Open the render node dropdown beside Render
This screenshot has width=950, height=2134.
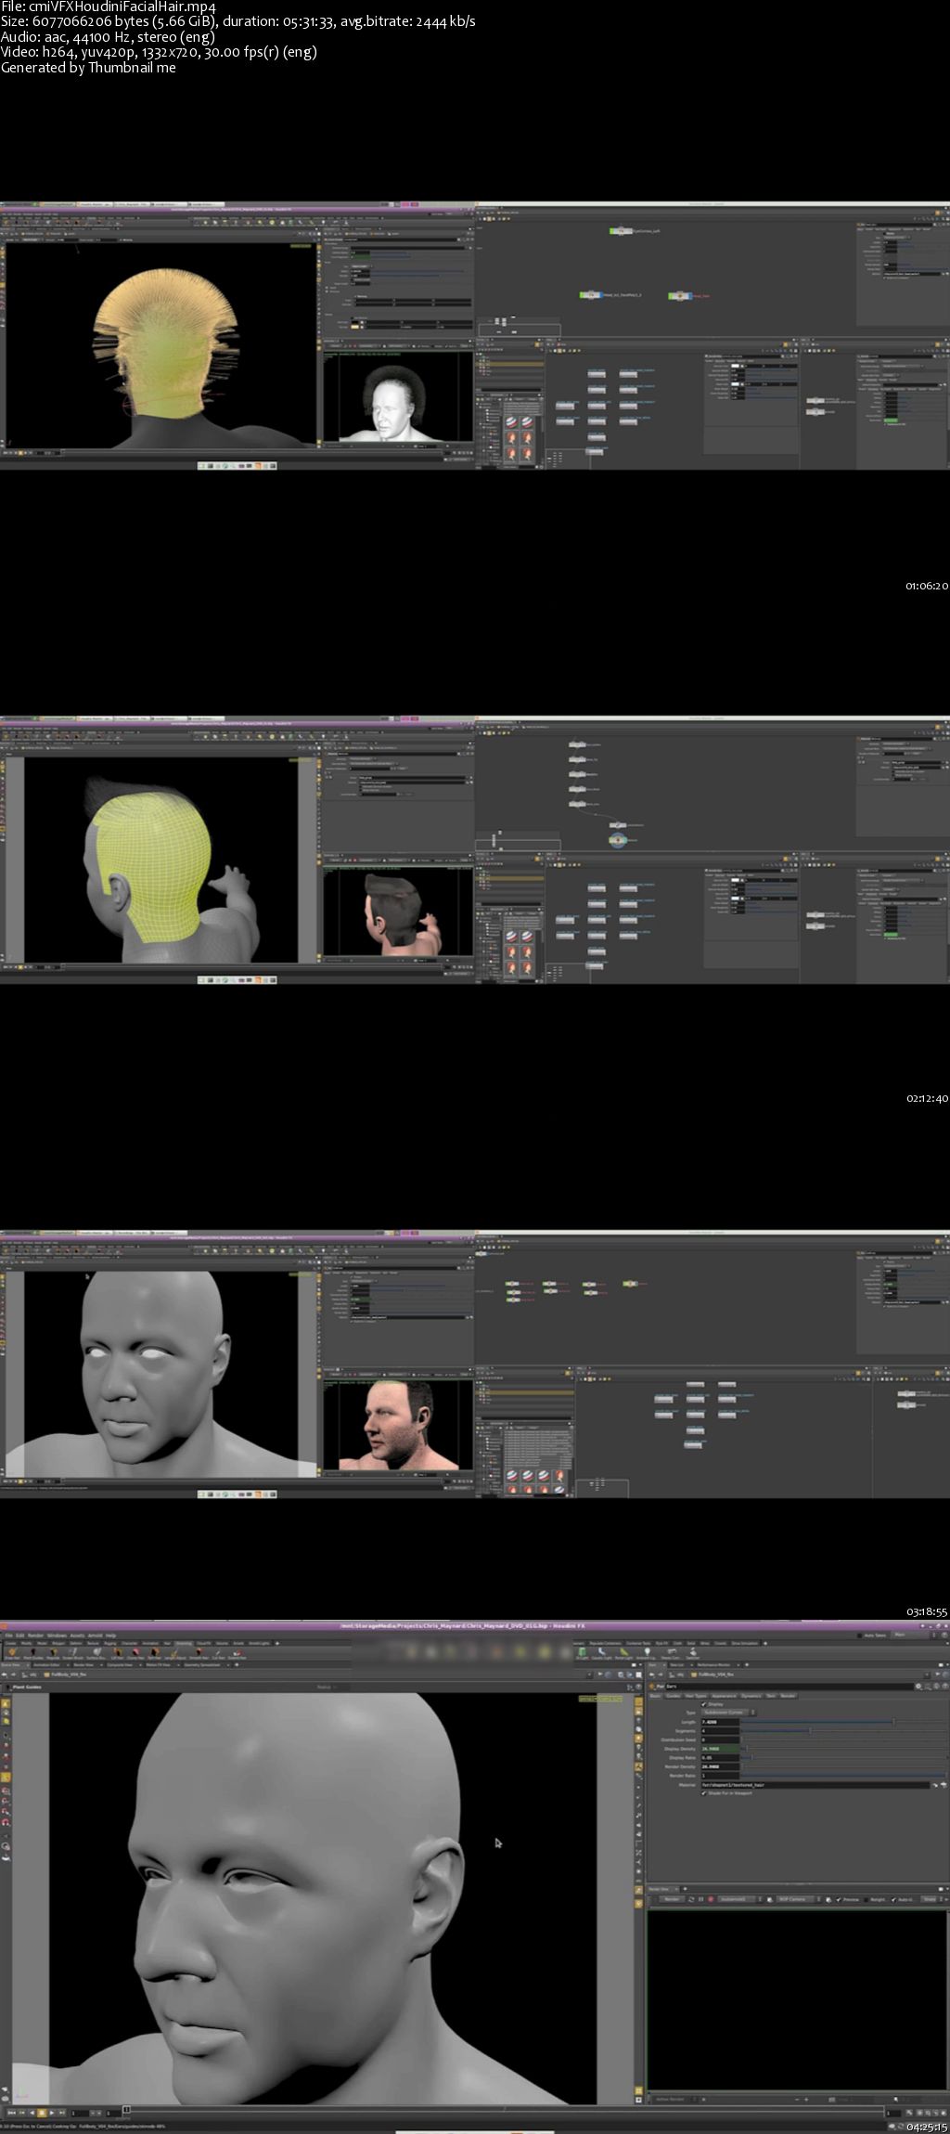click(740, 1899)
